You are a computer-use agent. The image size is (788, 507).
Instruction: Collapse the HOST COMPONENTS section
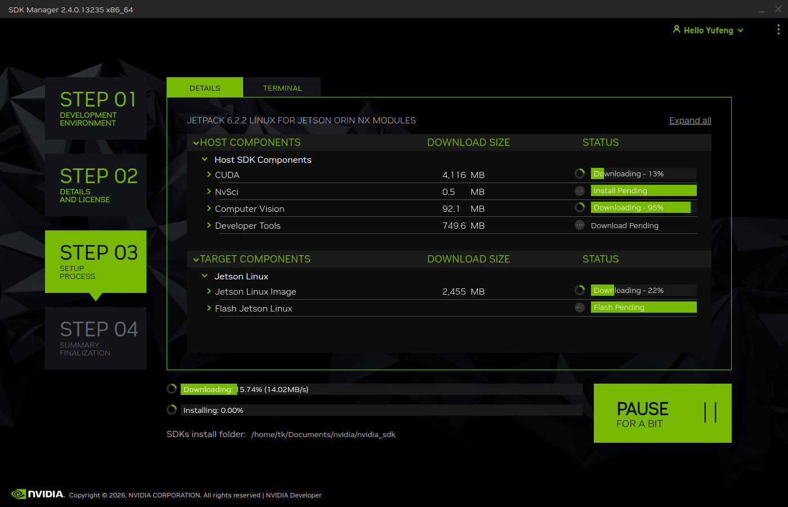pyautogui.click(x=196, y=143)
